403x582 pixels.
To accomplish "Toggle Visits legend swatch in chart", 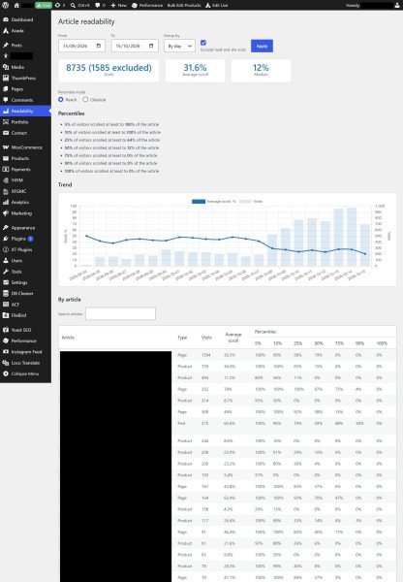I will click(x=245, y=202).
